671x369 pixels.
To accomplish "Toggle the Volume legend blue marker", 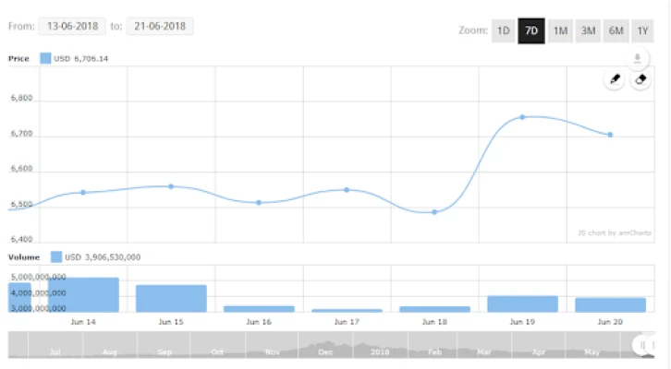I will [x=55, y=256].
